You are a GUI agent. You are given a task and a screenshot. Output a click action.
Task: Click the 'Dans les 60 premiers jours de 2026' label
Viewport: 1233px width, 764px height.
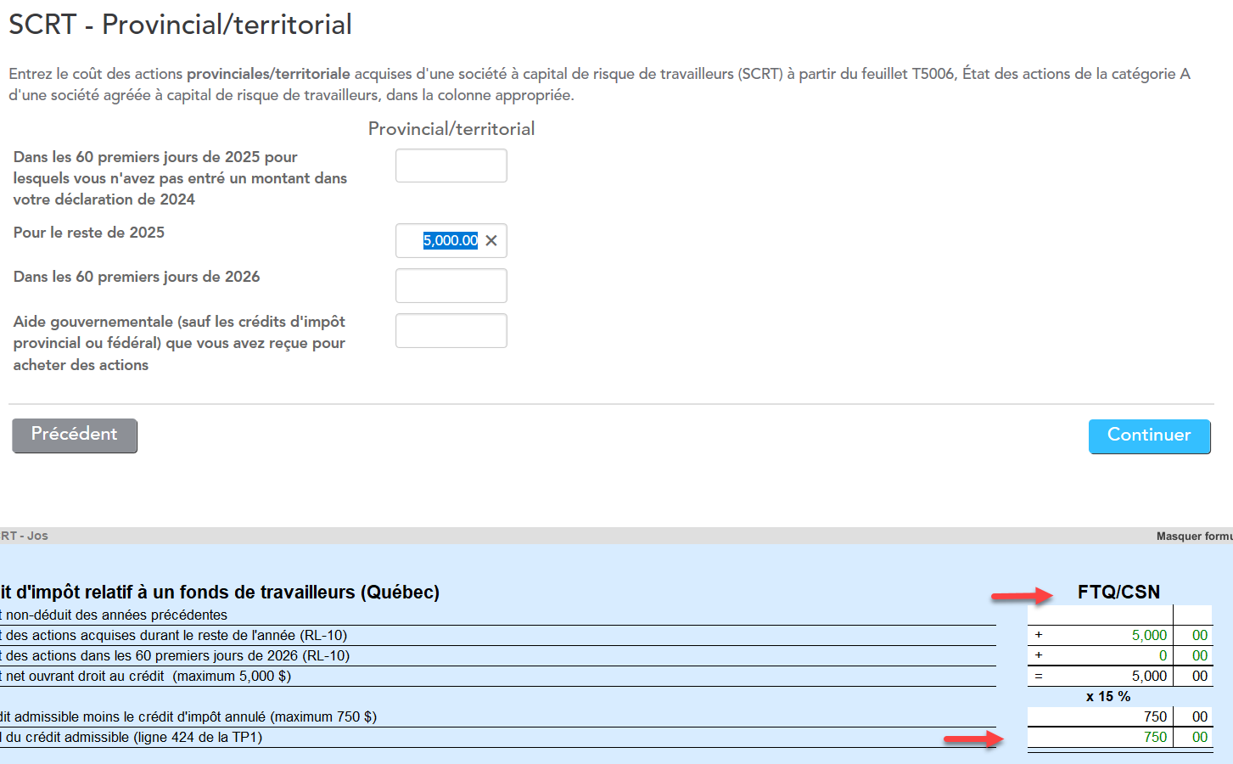(137, 277)
